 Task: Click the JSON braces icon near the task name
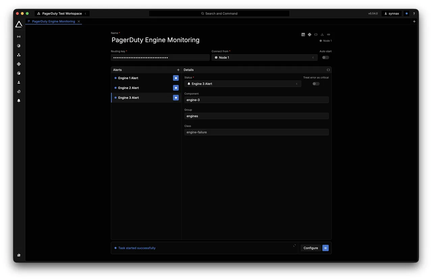click(316, 35)
